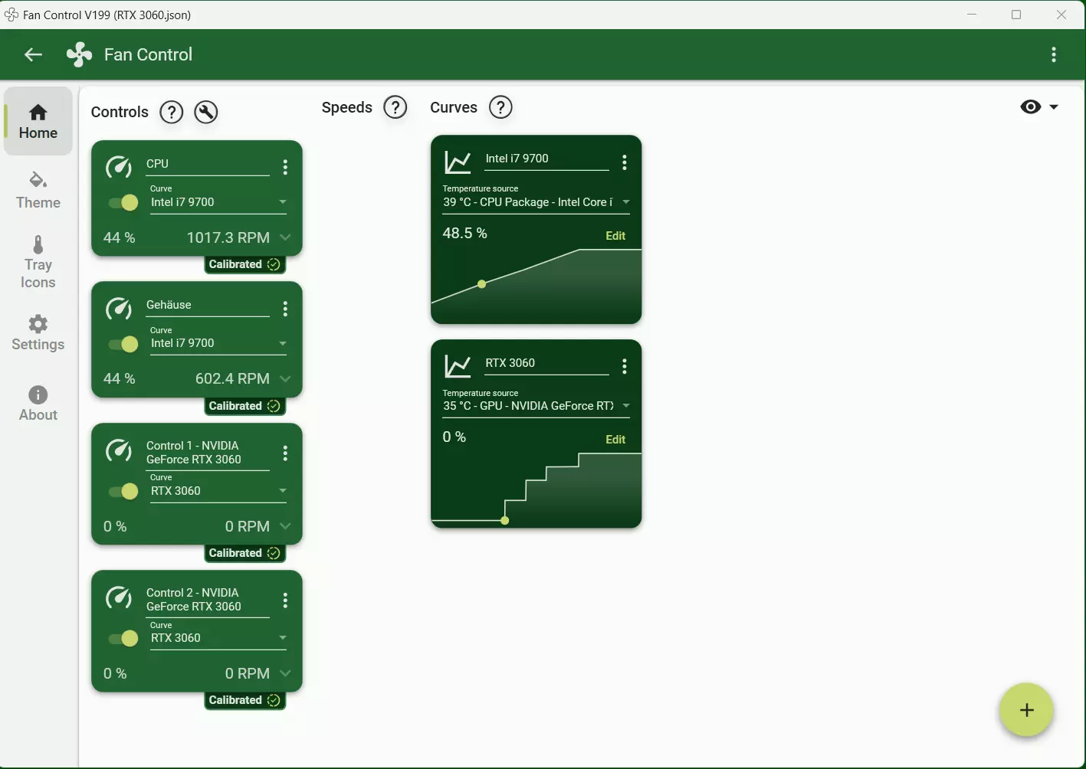This screenshot has width=1086, height=769.
Task: Click the Fan Control fan logo
Action: 79,54
